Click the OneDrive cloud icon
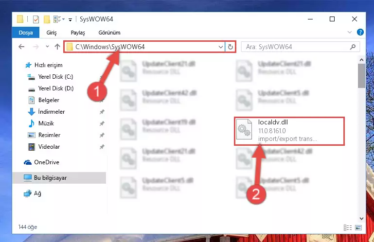Viewport: 374px width, 242px height. (28, 162)
